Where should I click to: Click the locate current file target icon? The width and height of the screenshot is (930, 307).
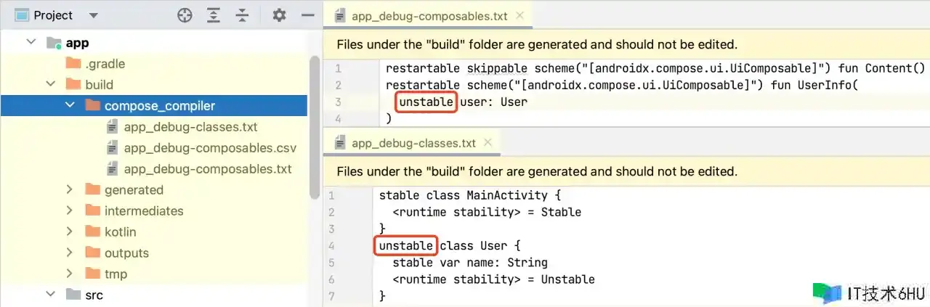click(x=185, y=15)
